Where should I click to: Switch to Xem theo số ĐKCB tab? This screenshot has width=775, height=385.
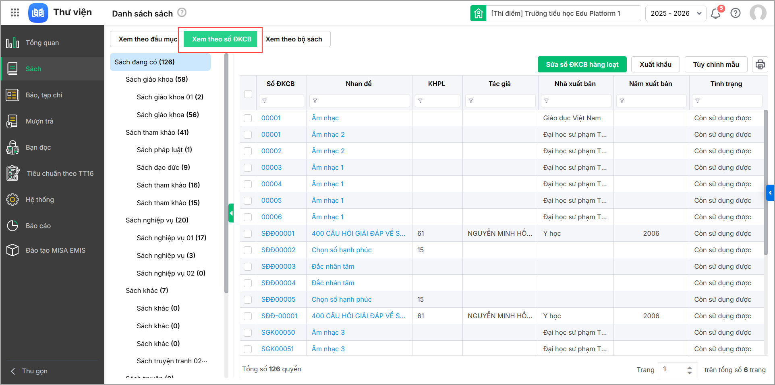220,39
